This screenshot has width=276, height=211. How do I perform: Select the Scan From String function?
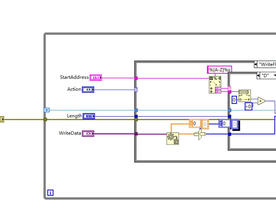click(215, 85)
